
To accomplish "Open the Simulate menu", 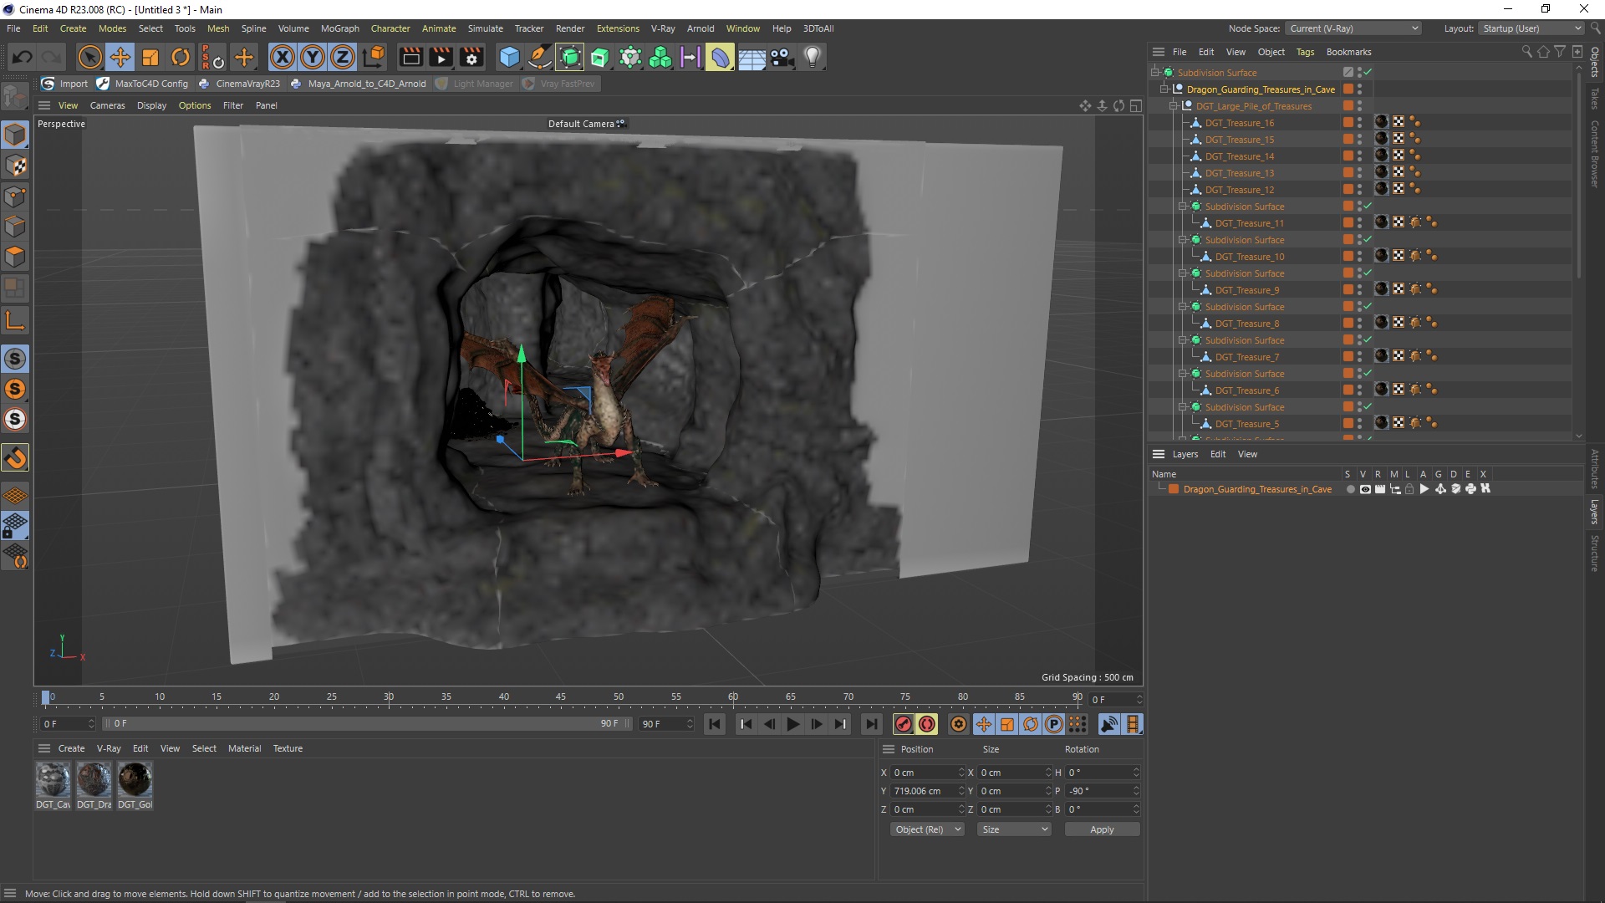I will pyautogui.click(x=485, y=28).
